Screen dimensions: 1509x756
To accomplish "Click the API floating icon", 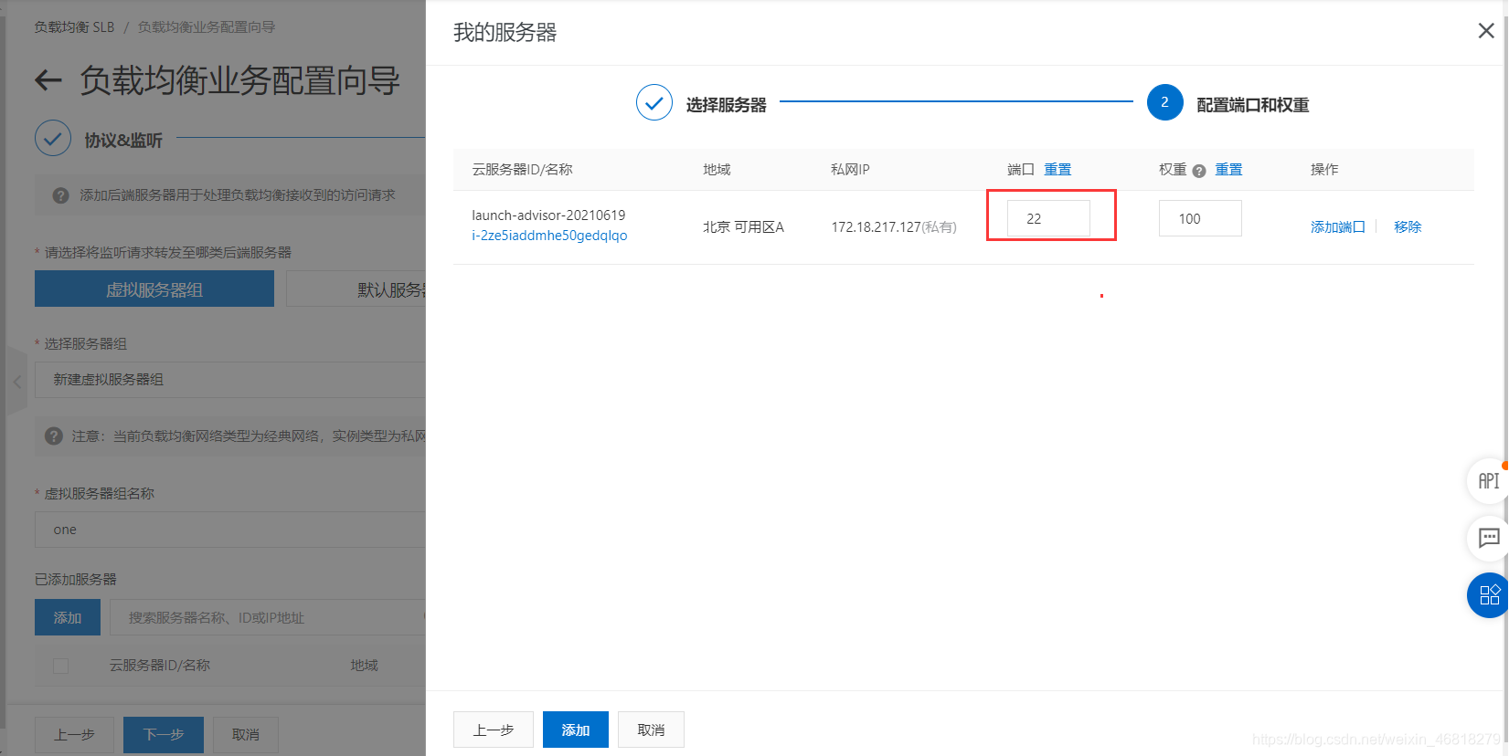I will (x=1488, y=481).
